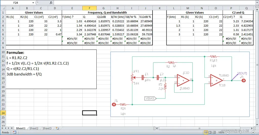Click the macro record icon in status bar

click(x=14, y=132)
